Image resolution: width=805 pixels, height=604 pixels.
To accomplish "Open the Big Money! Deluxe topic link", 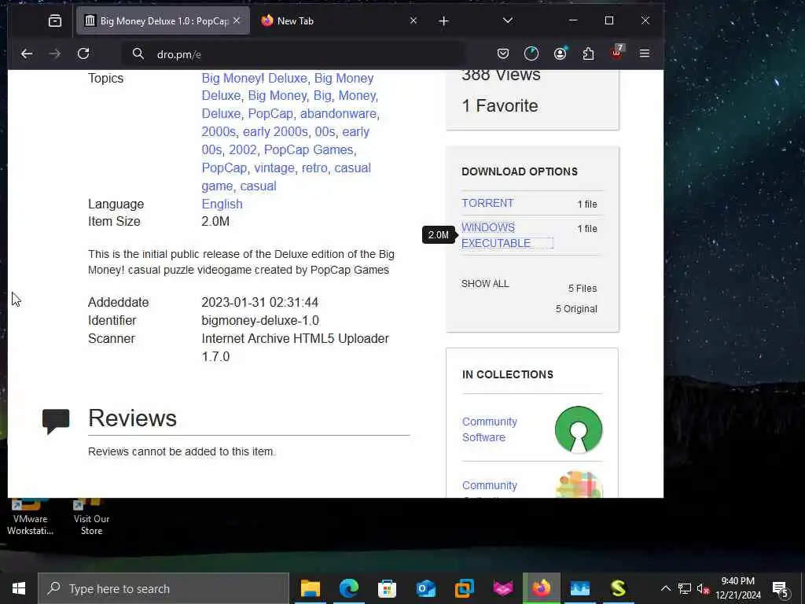I will tap(254, 78).
